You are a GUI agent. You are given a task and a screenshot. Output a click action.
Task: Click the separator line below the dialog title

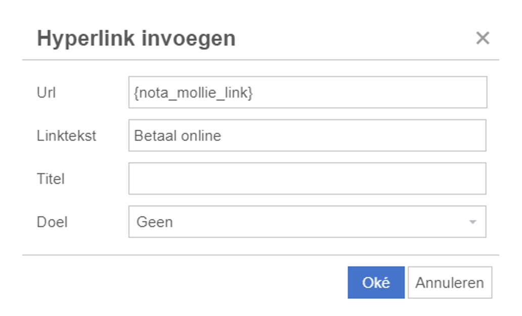(260, 60)
